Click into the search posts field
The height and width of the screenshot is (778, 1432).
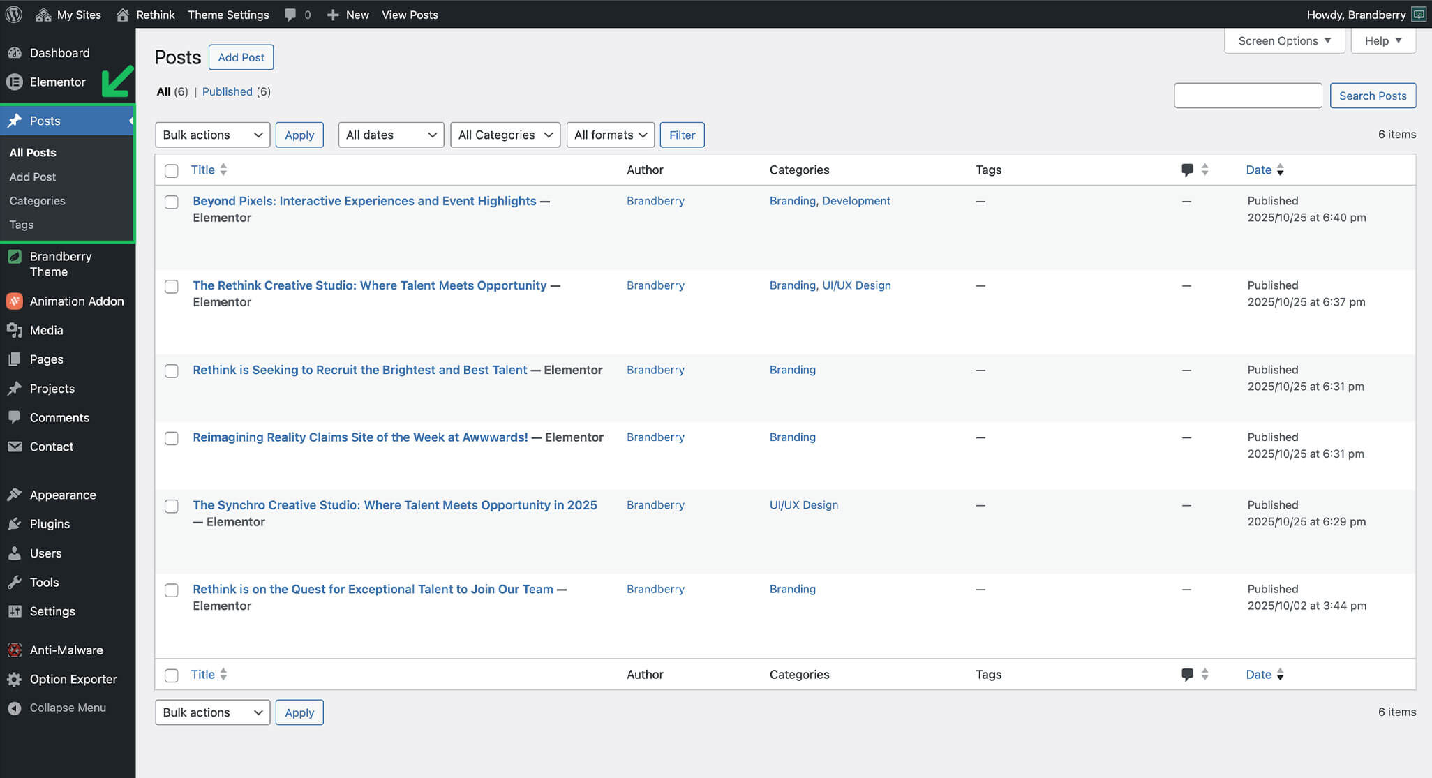click(x=1247, y=96)
